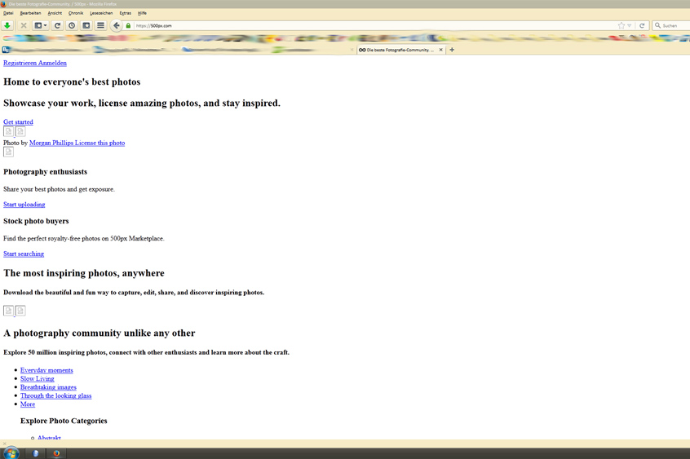Open a new tab with plus button
Image resolution: width=690 pixels, height=459 pixels.
click(x=452, y=50)
